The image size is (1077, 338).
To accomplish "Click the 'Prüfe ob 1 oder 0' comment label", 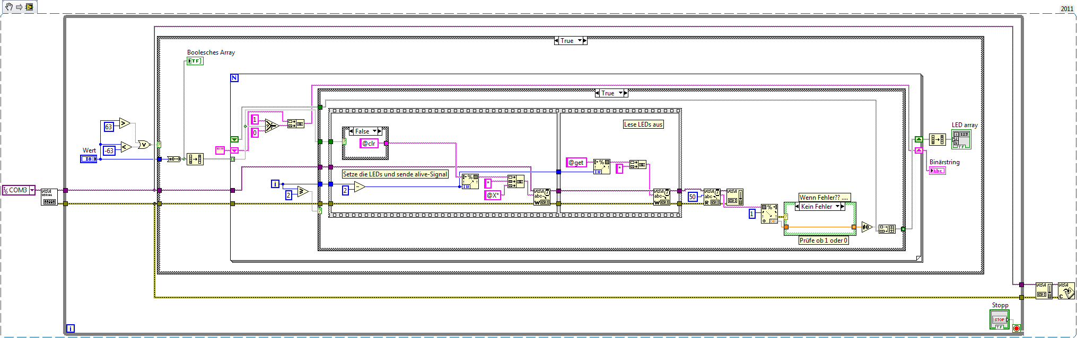I will pos(824,241).
